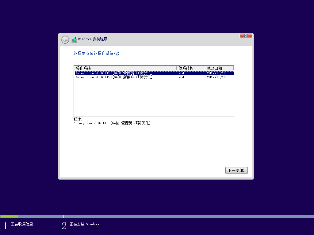Click the back navigation arrow

point(65,40)
